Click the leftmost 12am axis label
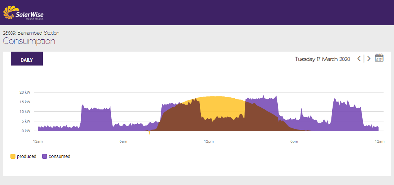394x185 pixels. pyautogui.click(x=37, y=142)
